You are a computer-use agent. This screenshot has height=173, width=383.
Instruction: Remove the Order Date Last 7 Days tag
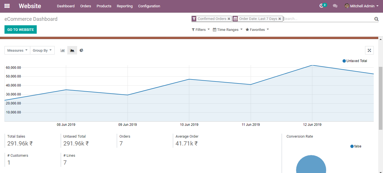tap(280, 19)
